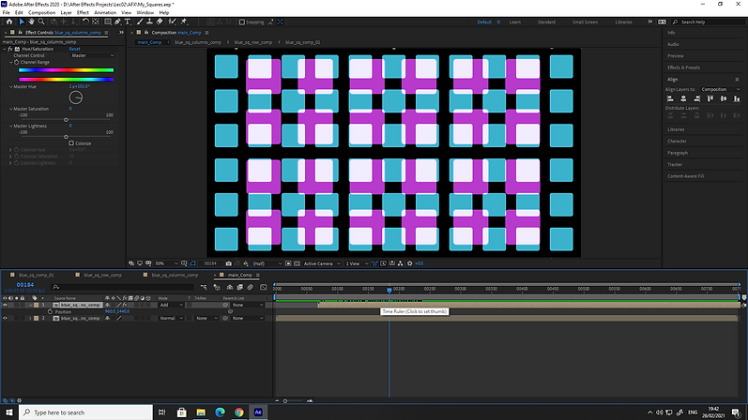Switch to blue_sq_row_comp timeline tab

tap(102, 275)
